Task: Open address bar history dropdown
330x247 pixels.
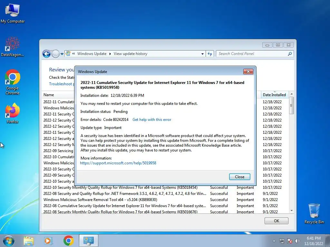Action: [x=202, y=54]
